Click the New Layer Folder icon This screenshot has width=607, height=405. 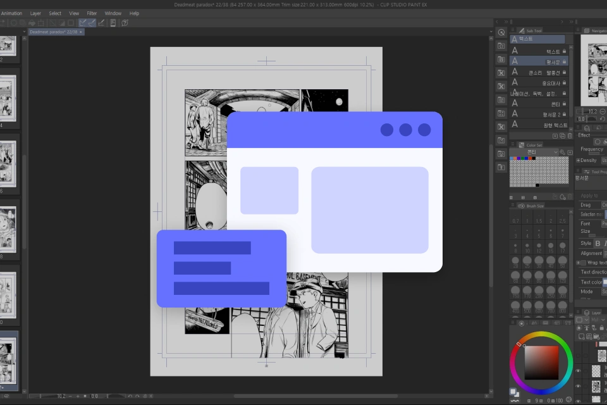coord(596,337)
